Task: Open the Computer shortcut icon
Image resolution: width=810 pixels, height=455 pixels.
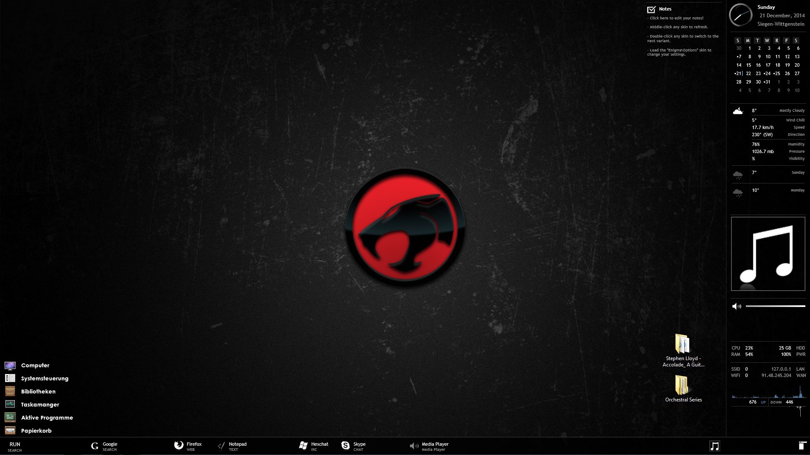Action: coord(10,366)
